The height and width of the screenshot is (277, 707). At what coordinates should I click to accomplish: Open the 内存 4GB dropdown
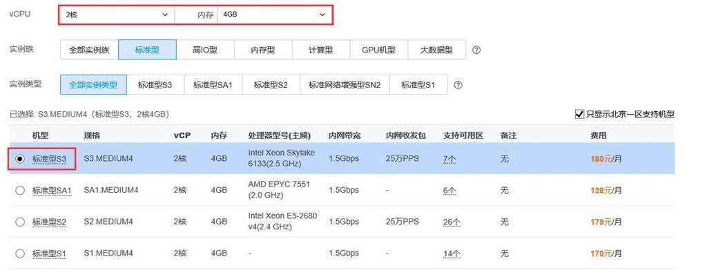point(273,15)
